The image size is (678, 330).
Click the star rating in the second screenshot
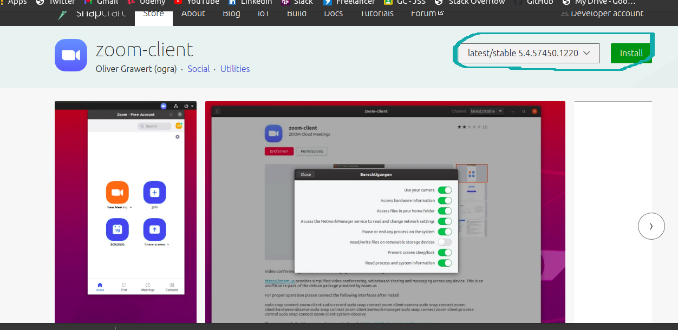pos(469,127)
